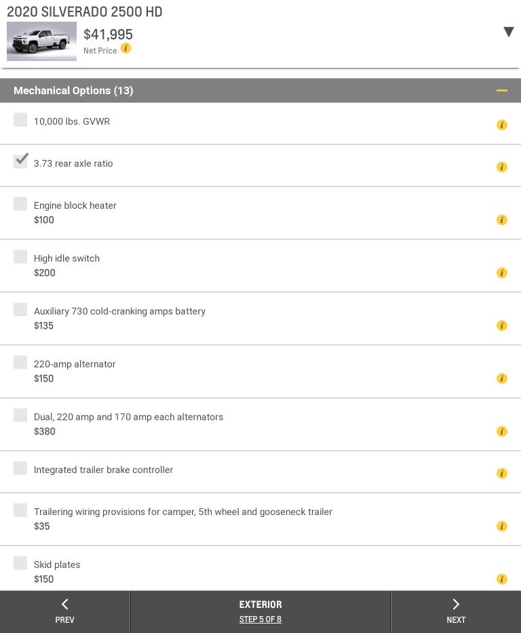
Task: Check the Dual alternators option
Action: (20, 415)
